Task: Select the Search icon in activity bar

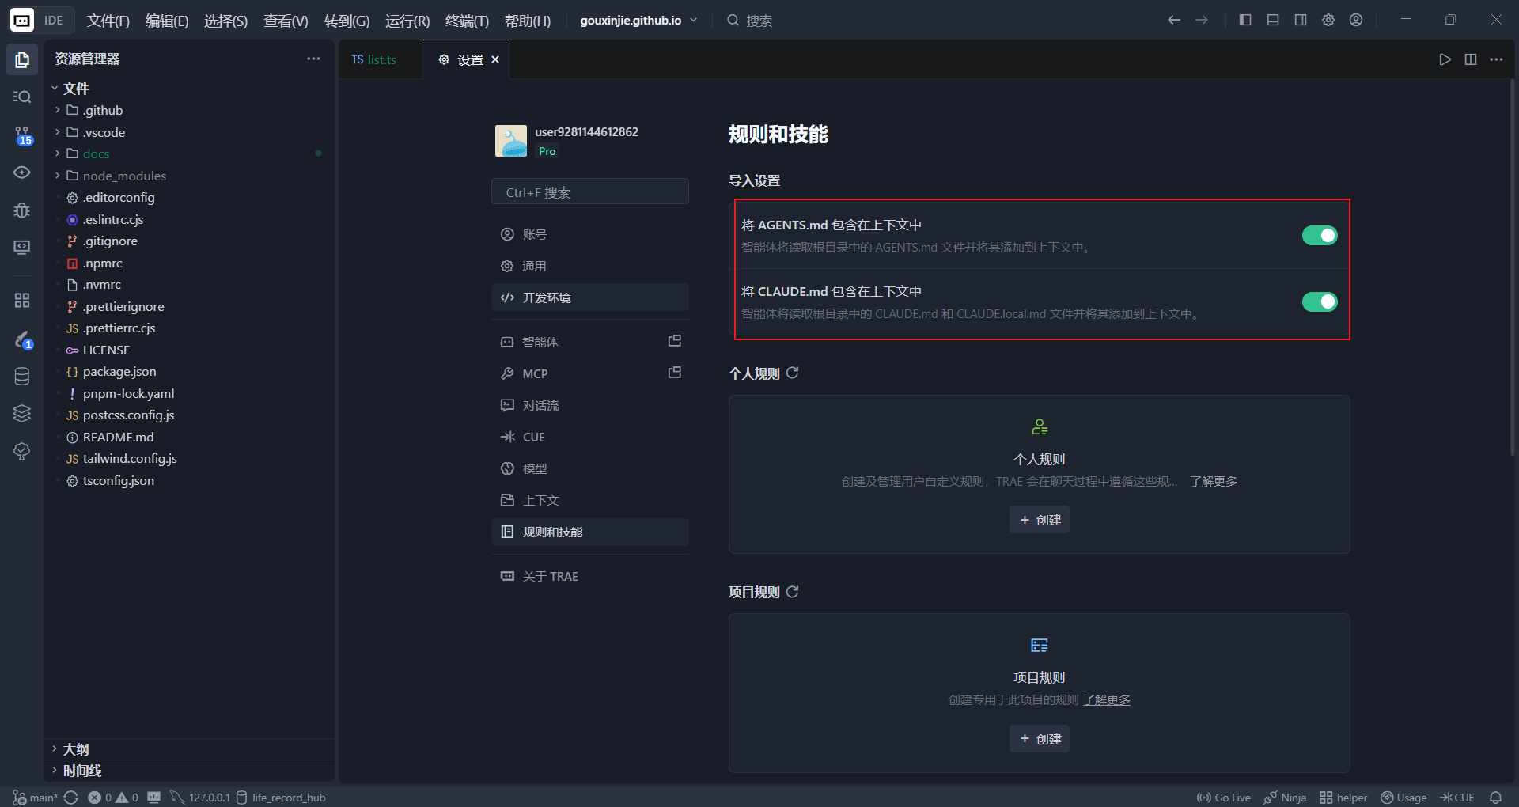Action: 21,97
